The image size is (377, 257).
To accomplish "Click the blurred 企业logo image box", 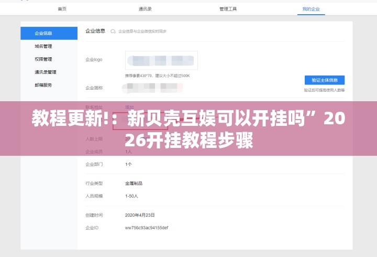I will pos(161,60).
